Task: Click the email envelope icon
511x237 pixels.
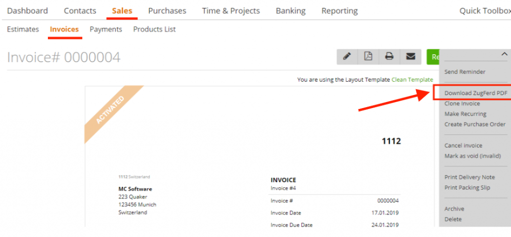Action: (410, 57)
